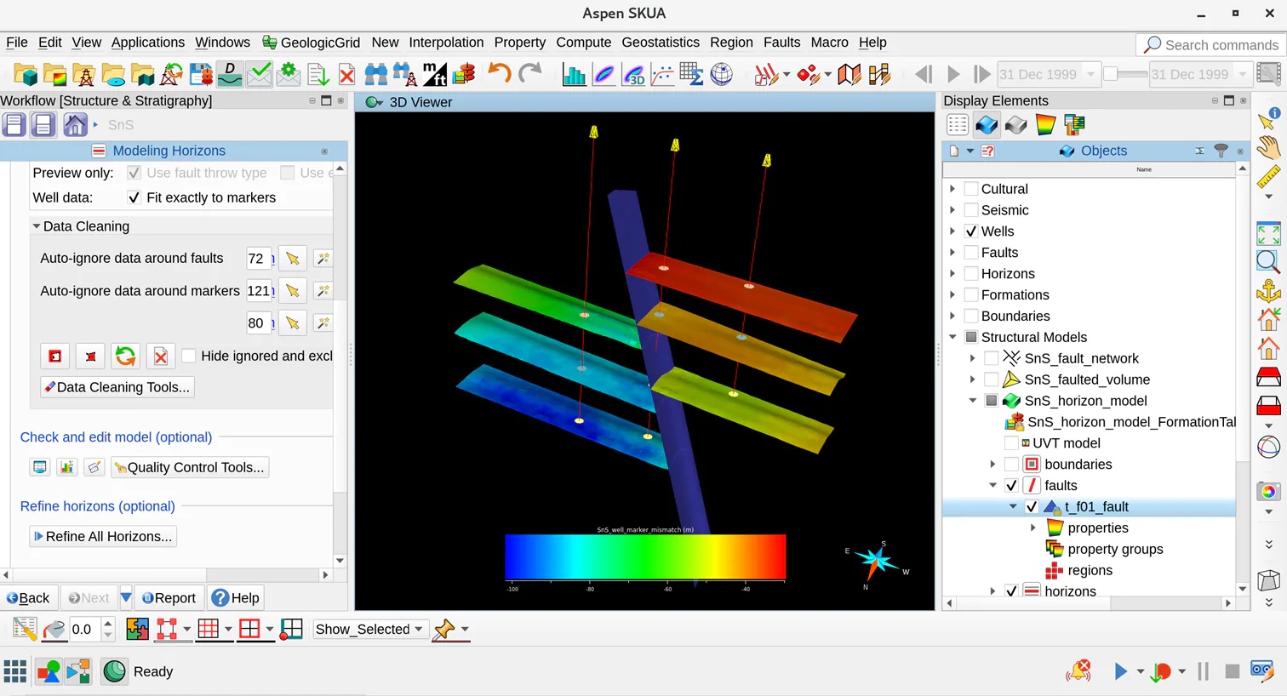The image size is (1287, 696).
Task: Click the fit-to-view arrows icon in right sidebar
Action: (1268, 233)
